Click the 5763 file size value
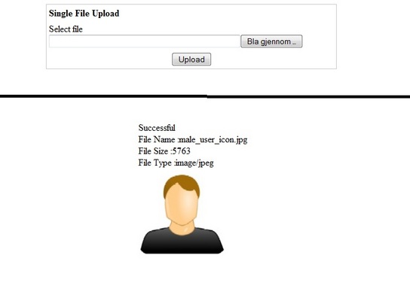410x301 pixels. (x=181, y=151)
